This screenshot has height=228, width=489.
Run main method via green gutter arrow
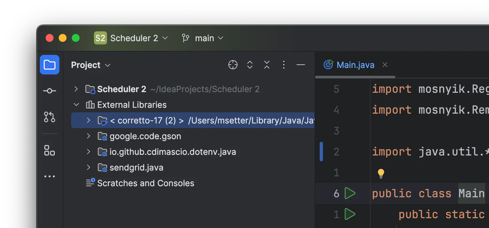coord(350,214)
